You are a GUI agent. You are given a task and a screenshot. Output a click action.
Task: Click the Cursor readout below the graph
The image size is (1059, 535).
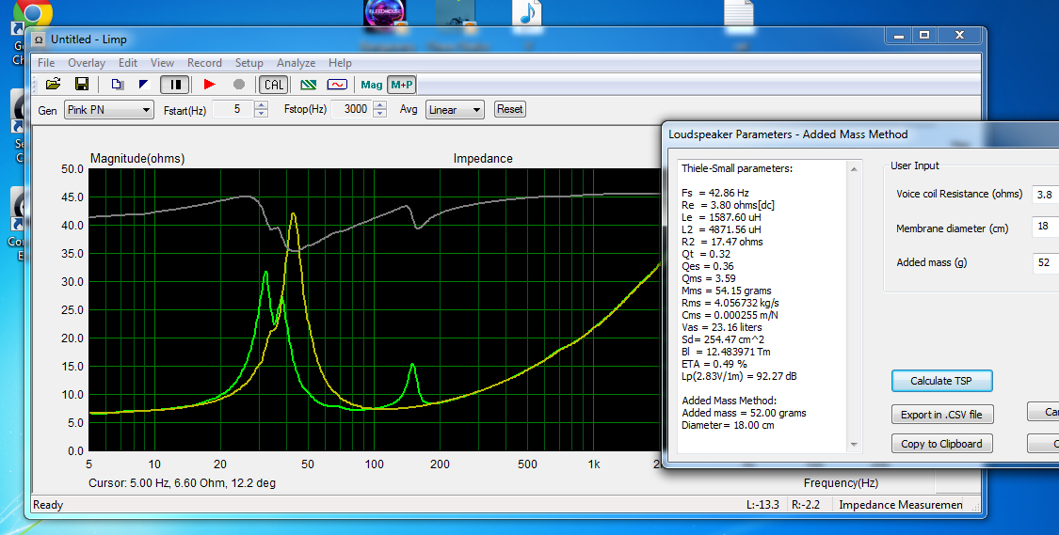pos(182,483)
